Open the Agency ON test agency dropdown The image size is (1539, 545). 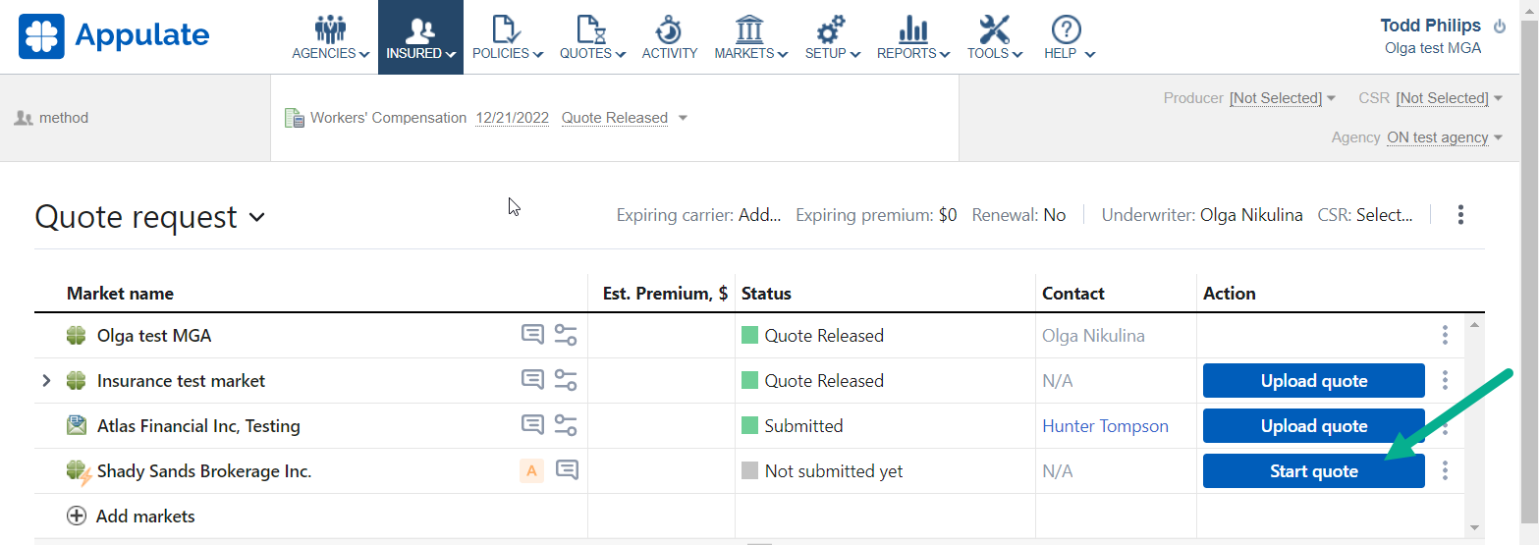pos(1445,137)
